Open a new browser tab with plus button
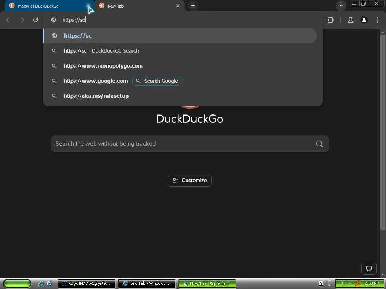The width and height of the screenshot is (386, 289). (x=193, y=6)
